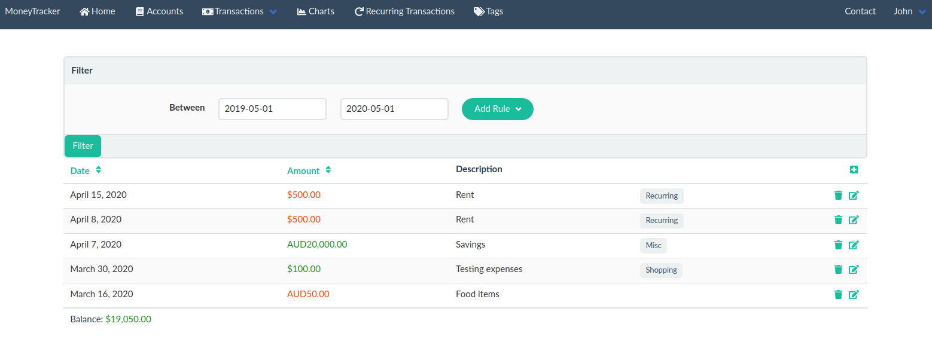Edit the April 15, 2020 Rent transaction
Image resolution: width=932 pixels, height=354 pixels.
(854, 195)
